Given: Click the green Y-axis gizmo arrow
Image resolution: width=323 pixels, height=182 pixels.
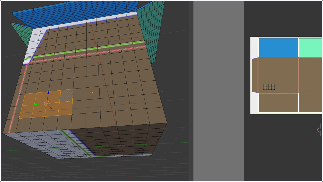Looking at the screenshot, I should point(36,105).
